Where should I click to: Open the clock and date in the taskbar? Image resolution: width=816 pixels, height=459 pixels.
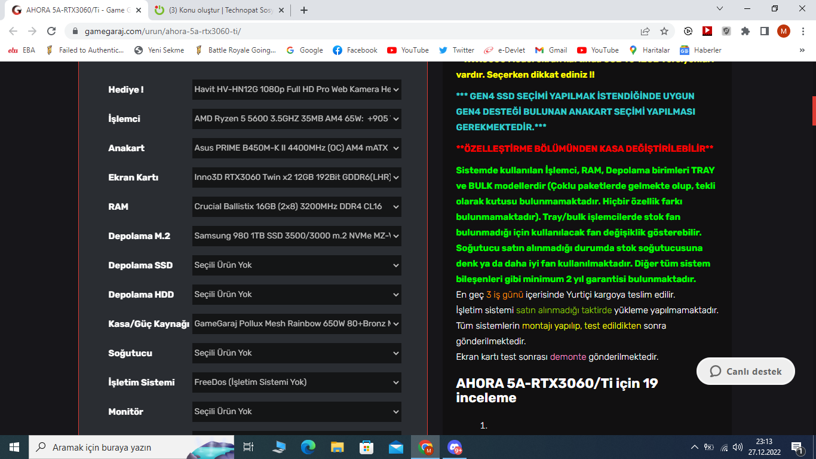(x=764, y=447)
